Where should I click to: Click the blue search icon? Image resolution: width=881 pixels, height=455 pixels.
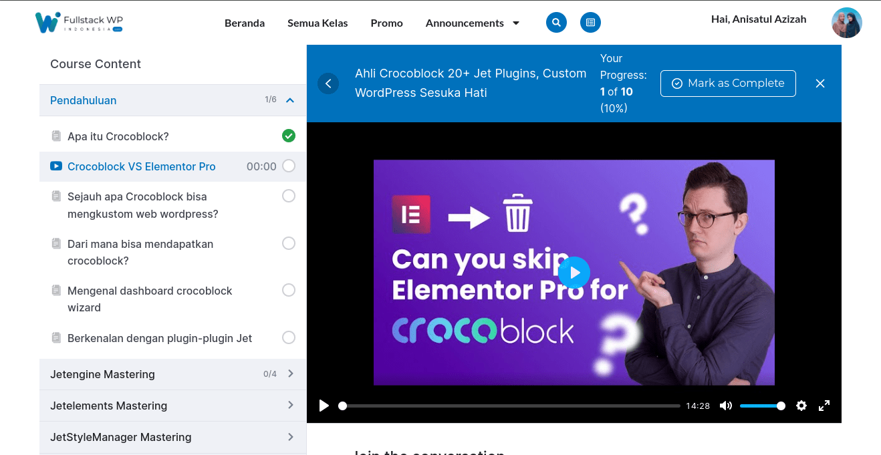(556, 23)
